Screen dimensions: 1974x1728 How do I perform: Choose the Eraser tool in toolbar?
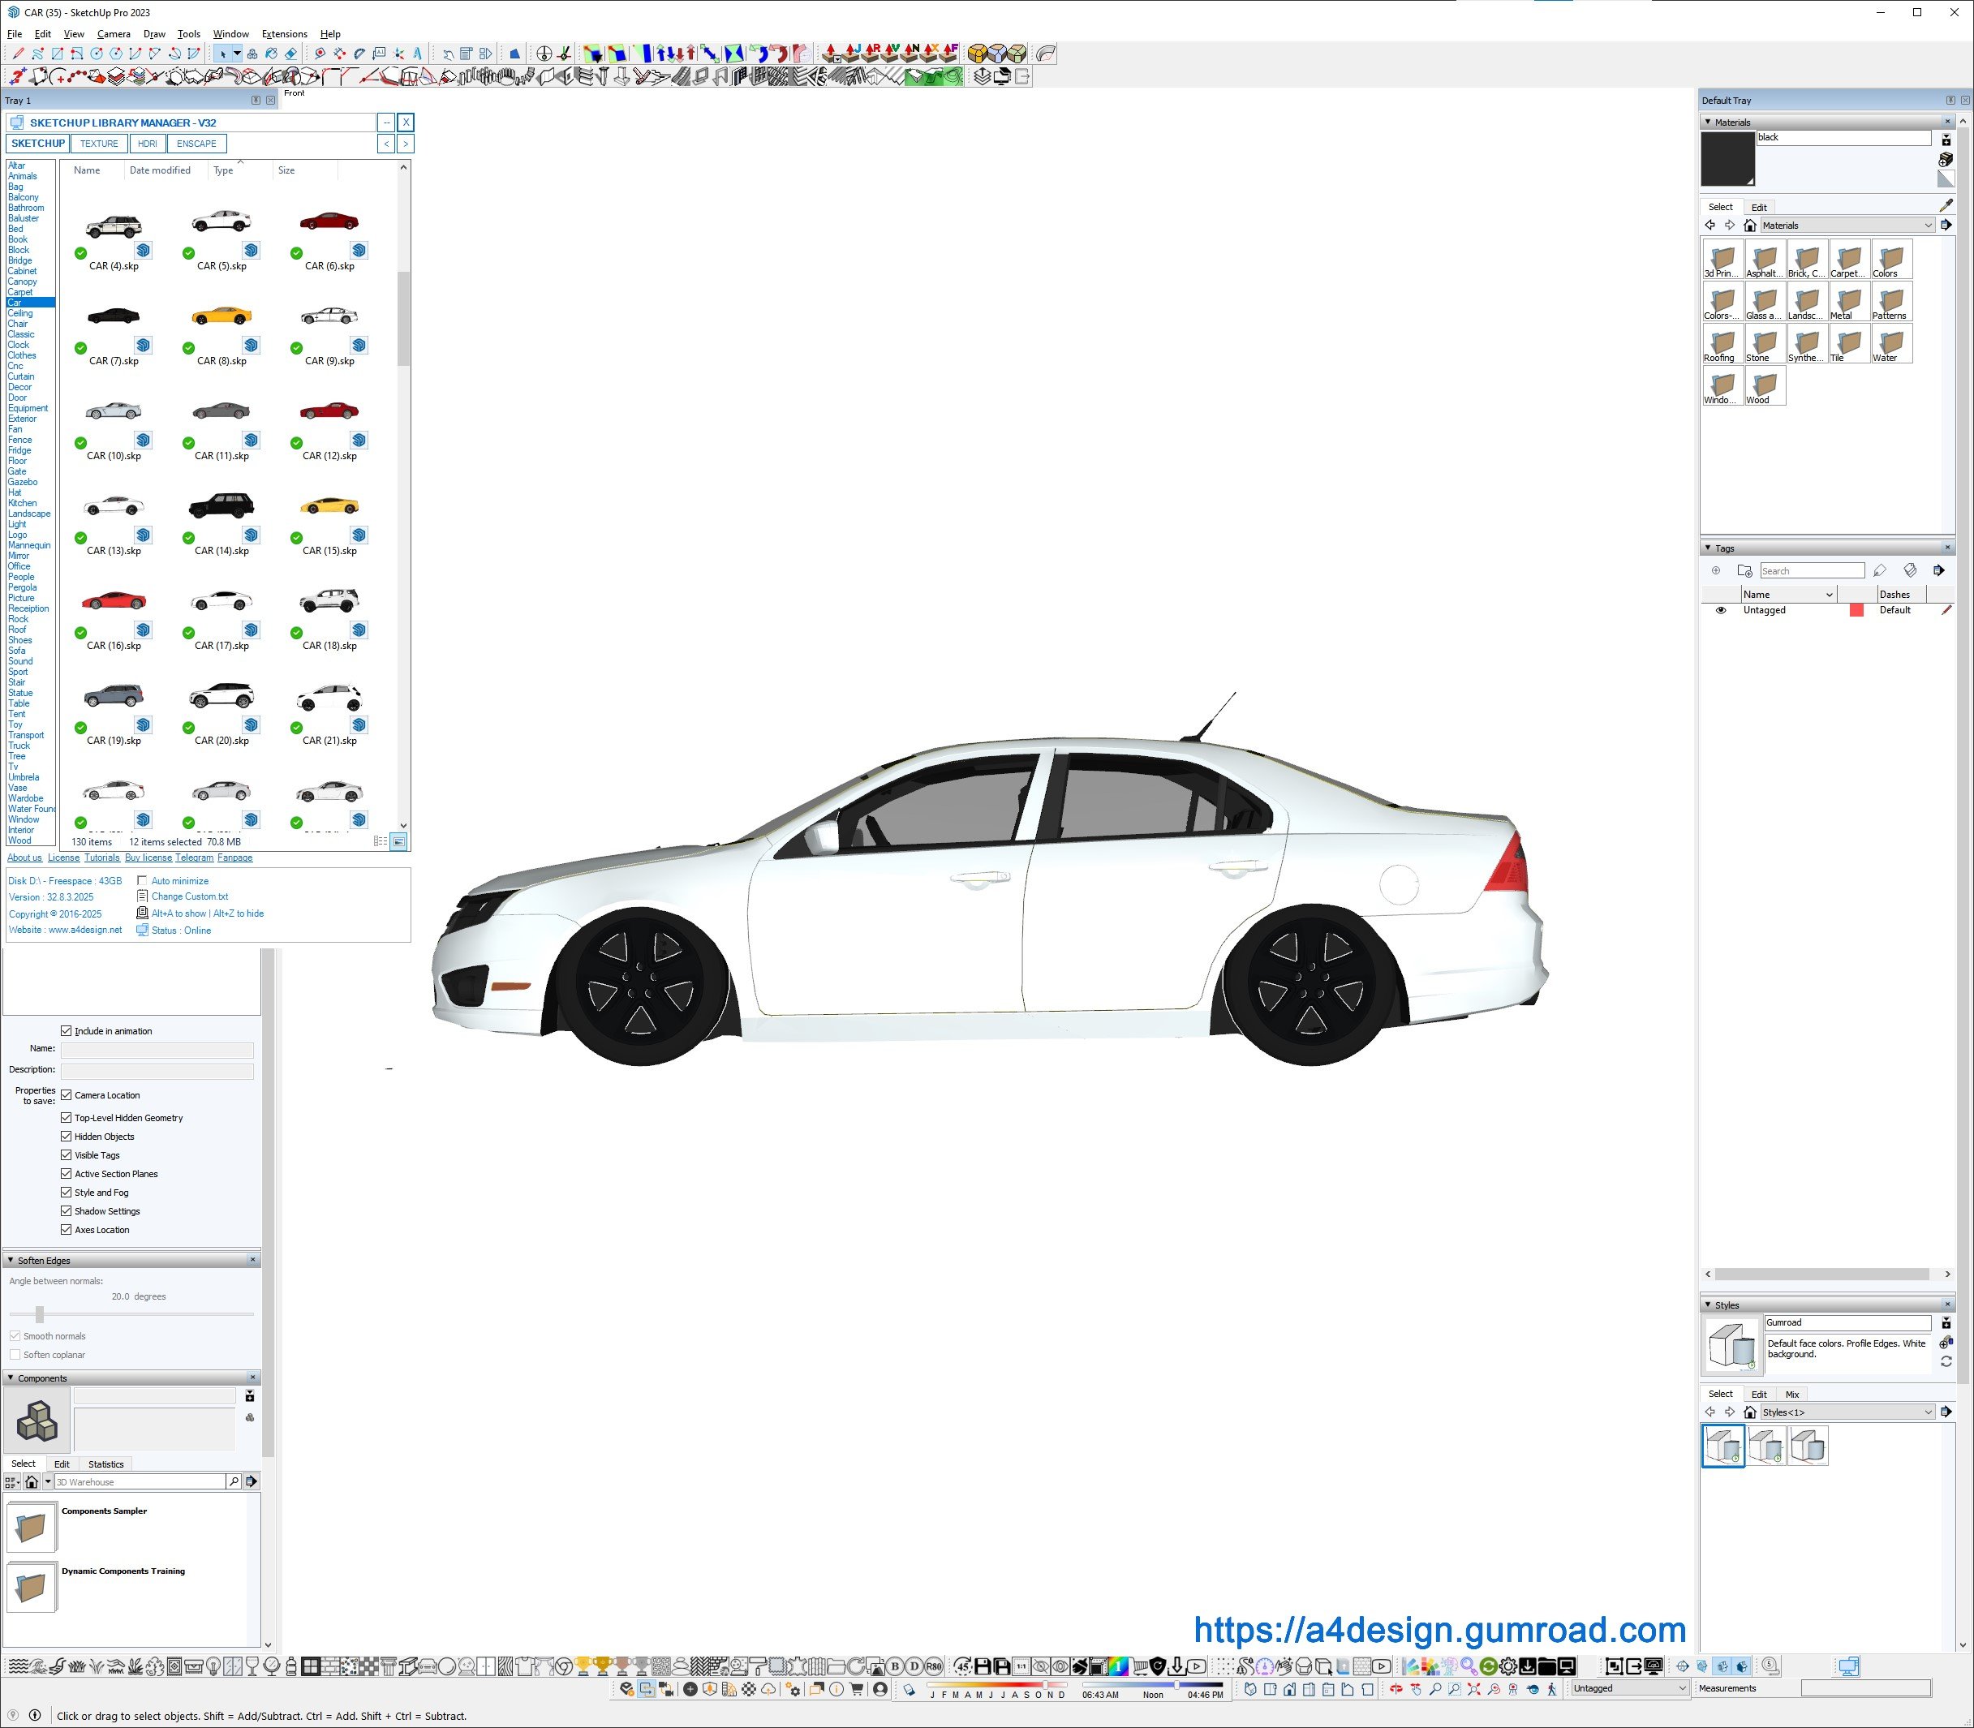[x=290, y=54]
